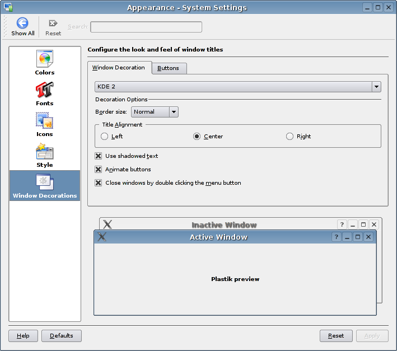Click close on Inactive Window preview
397x351 pixels.
pyautogui.click(x=374, y=224)
